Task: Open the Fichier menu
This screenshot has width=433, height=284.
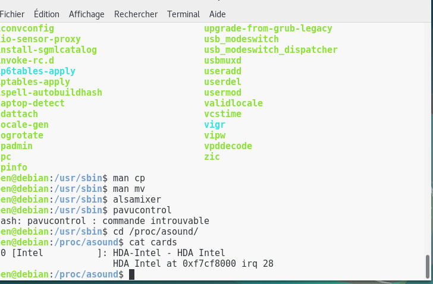Action: pos(12,14)
